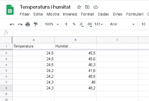149x101 pixels.
Task: Select Temperatura cell in row 2
Action: point(34,53)
